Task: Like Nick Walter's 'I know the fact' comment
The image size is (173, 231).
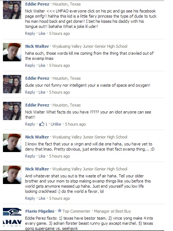Action: click(x=42, y=156)
